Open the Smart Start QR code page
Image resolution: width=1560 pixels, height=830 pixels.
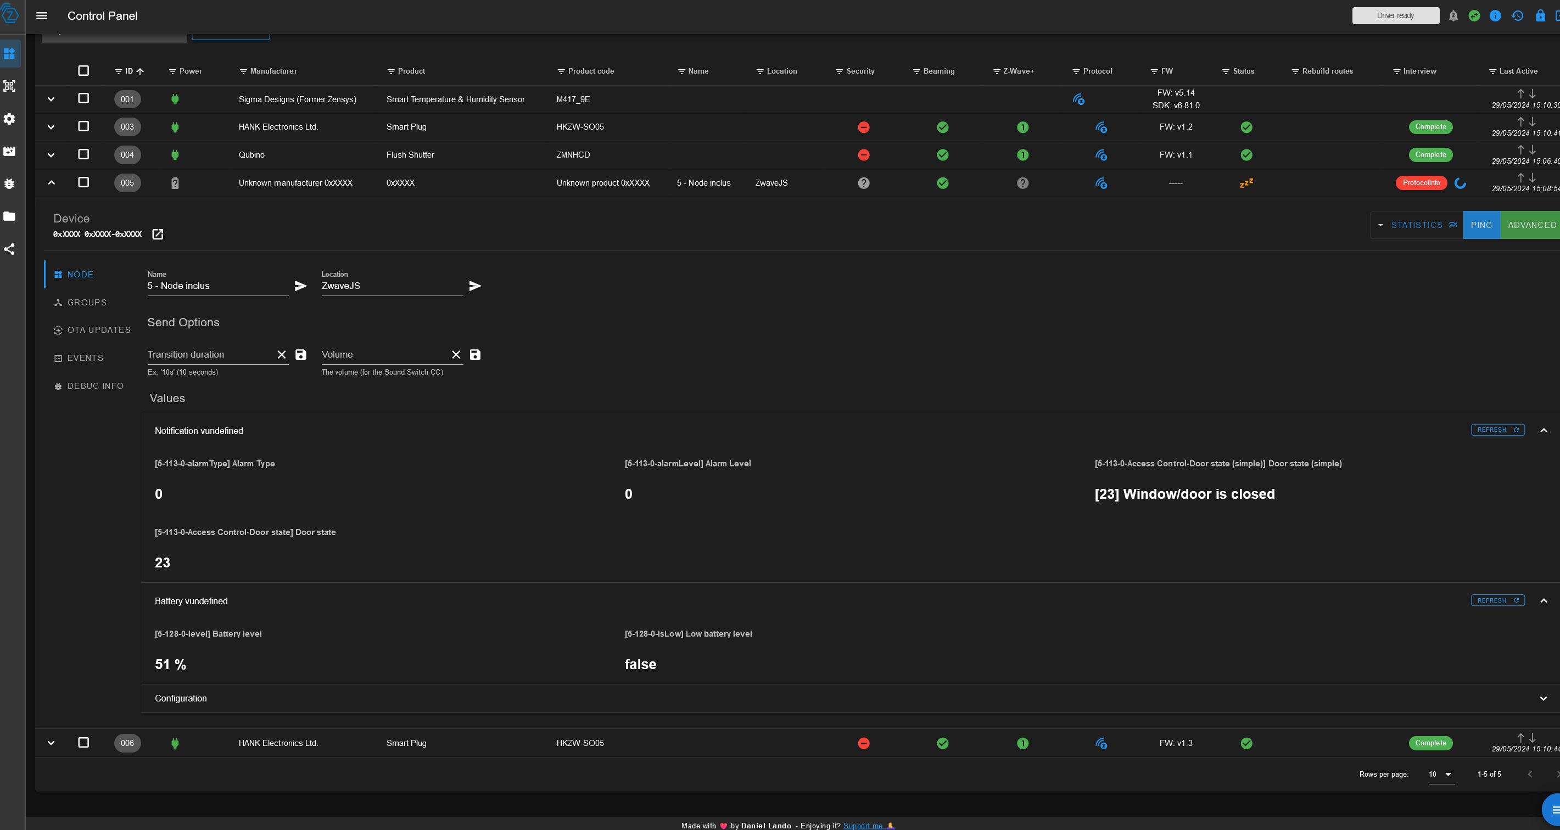[10, 86]
